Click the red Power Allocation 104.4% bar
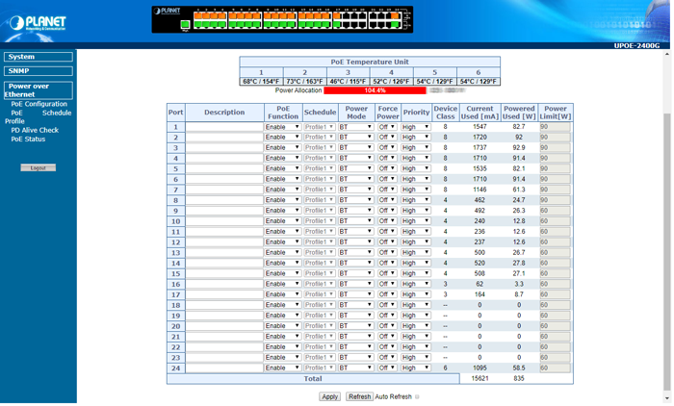 pyautogui.click(x=375, y=90)
